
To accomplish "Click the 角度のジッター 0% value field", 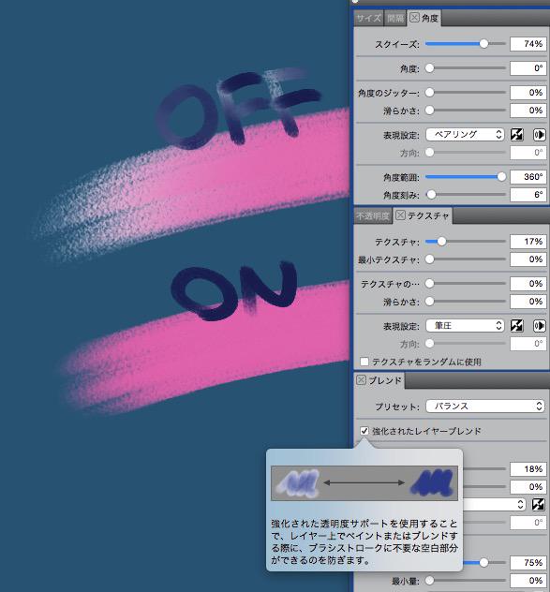I will [x=528, y=93].
